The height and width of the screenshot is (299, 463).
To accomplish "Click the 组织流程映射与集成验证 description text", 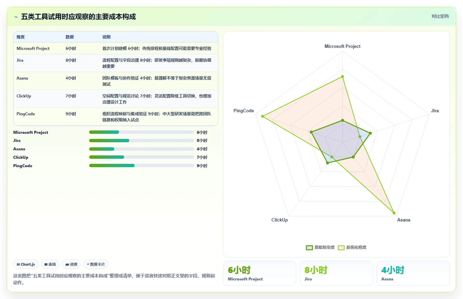I will [157, 117].
